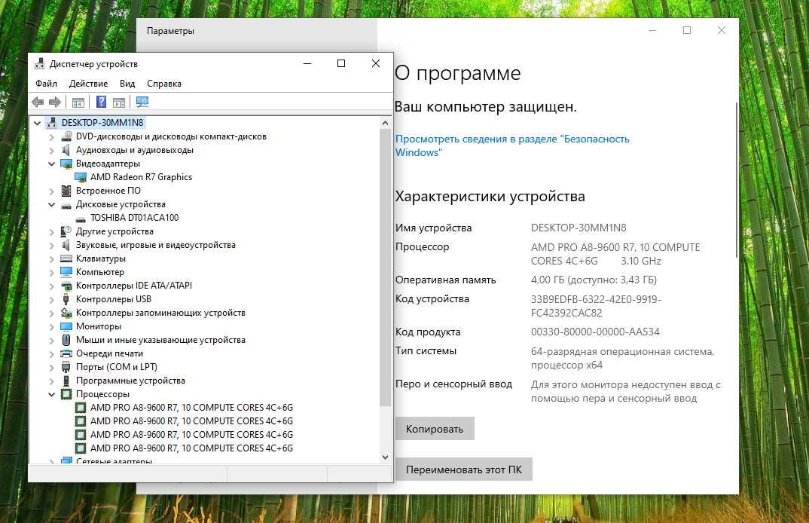Click the RAM value 4,00 ГБ (доступно: 3,43 ГБ)

click(x=594, y=280)
